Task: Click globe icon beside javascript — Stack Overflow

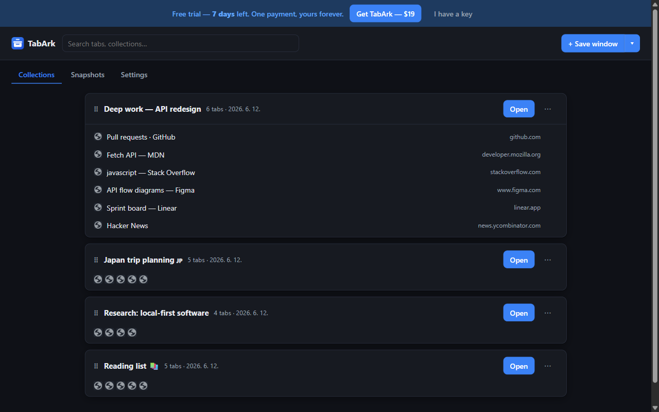Action: tap(98, 172)
